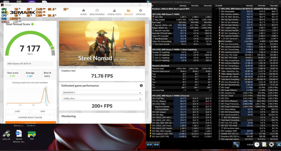Click the help icon beside Best score
This screenshot has height=151, width=281.
click(x=50, y=73)
